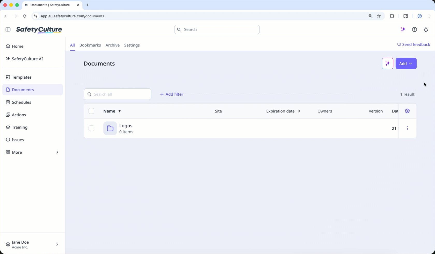Sort by Name using the arrow icon

click(120, 111)
